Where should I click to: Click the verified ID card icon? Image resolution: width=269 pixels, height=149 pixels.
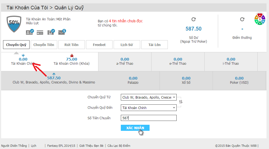click(x=30, y=32)
